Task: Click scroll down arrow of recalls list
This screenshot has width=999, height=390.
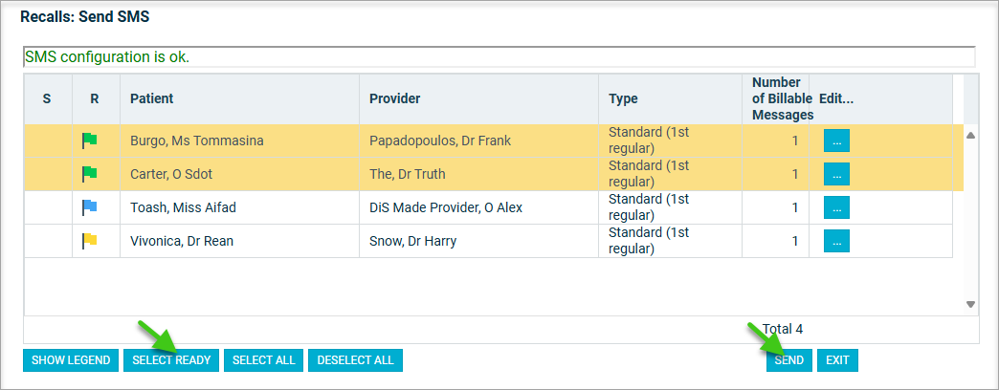Action: 970,305
